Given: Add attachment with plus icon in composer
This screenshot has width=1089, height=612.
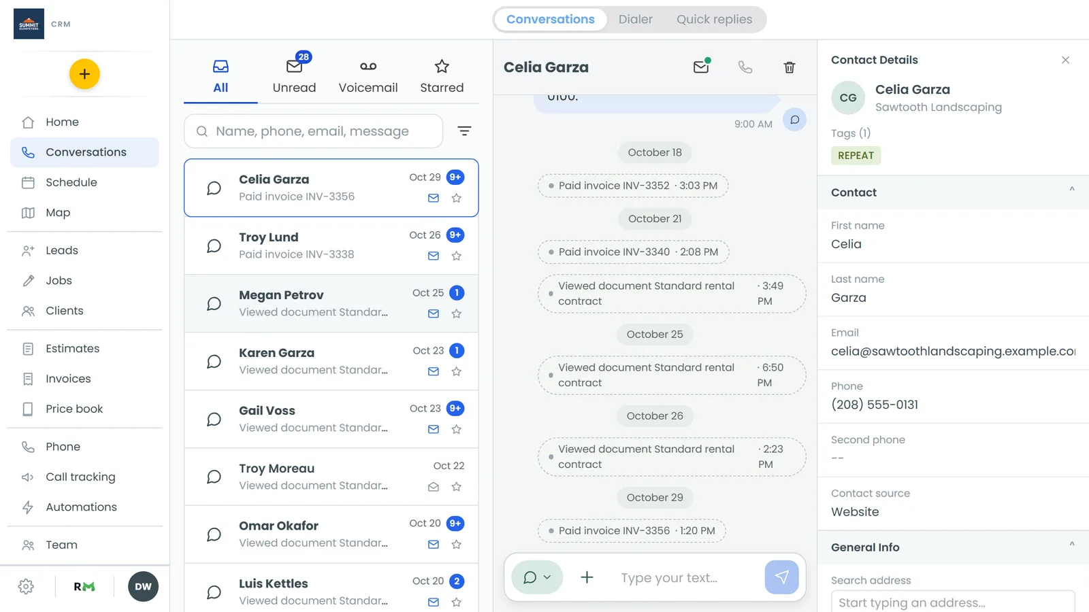Looking at the screenshot, I should pos(587,577).
